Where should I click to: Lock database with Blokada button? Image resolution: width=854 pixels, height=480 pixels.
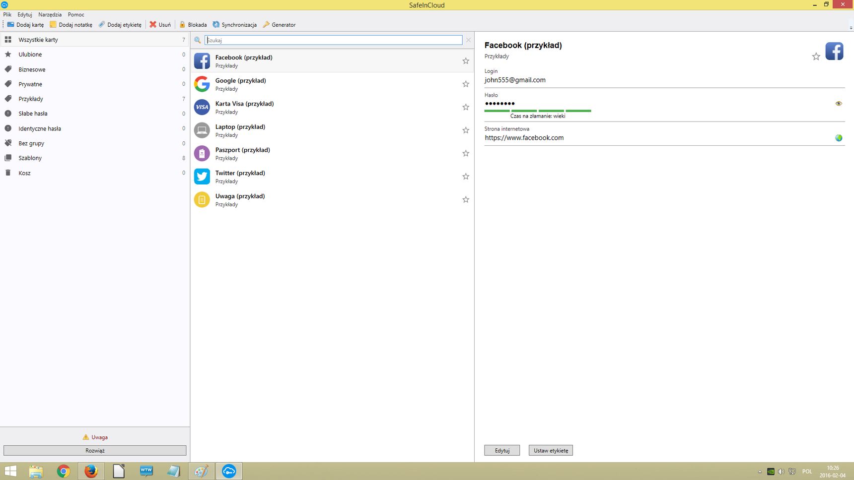point(193,25)
